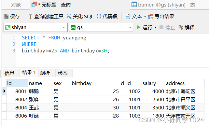
Task: Select the cell containing 韩鹏
Action: [x=40, y=91]
